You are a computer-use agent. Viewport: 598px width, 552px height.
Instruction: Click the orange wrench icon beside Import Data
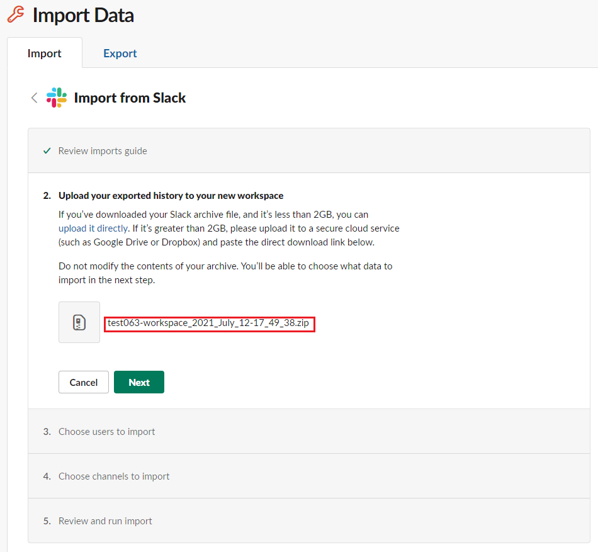coord(16,14)
